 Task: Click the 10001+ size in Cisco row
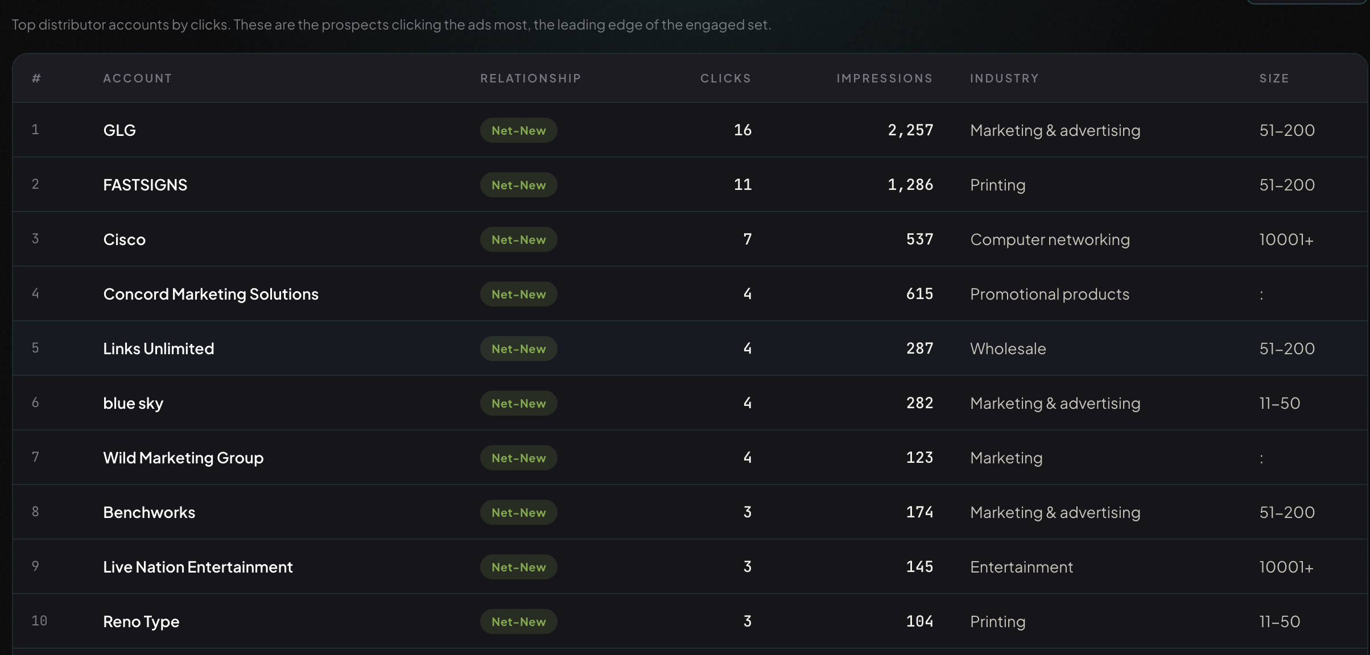(x=1286, y=239)
